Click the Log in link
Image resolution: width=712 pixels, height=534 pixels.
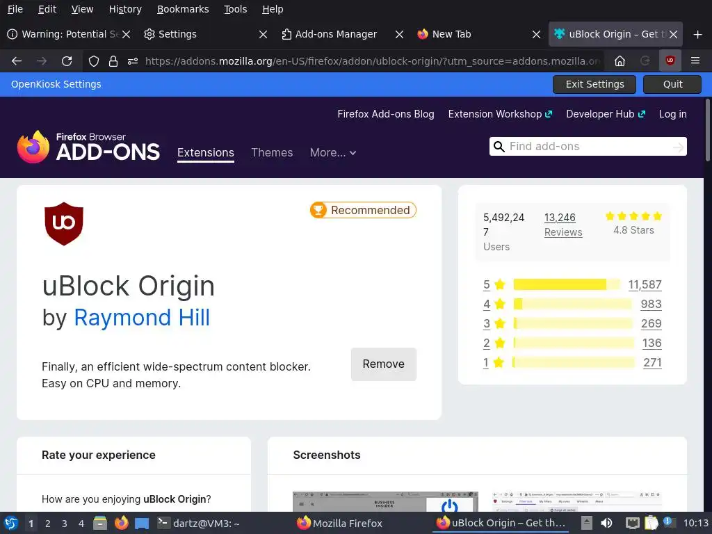point(672,114)
